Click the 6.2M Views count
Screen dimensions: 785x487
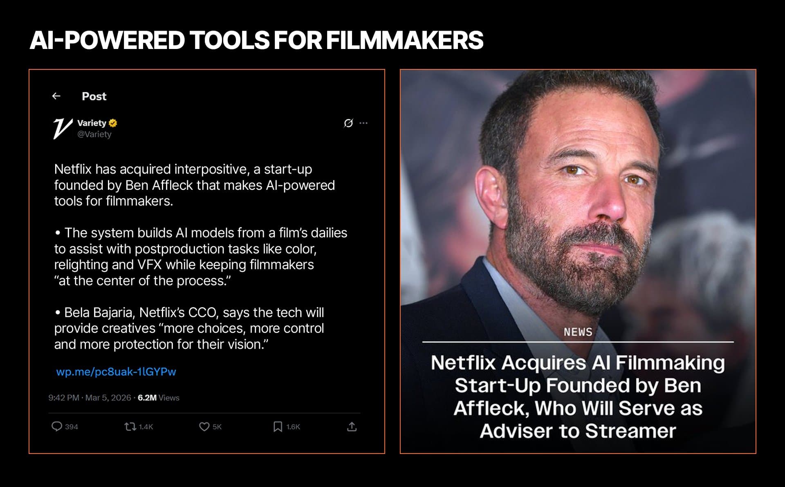click(159, 398)
